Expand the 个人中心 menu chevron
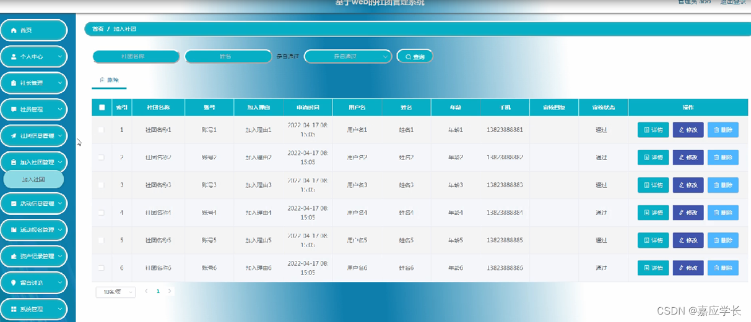This screenshot has height=322, width=751. point(60,57)
